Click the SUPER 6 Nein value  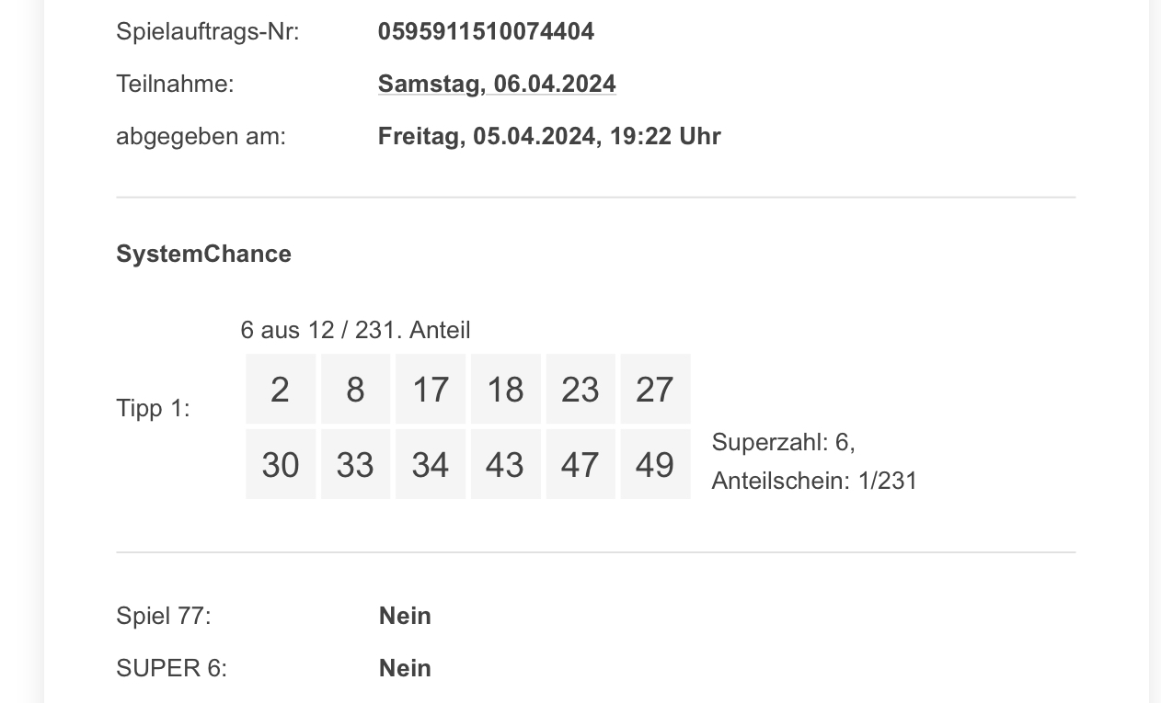click(x=405, y=668)
